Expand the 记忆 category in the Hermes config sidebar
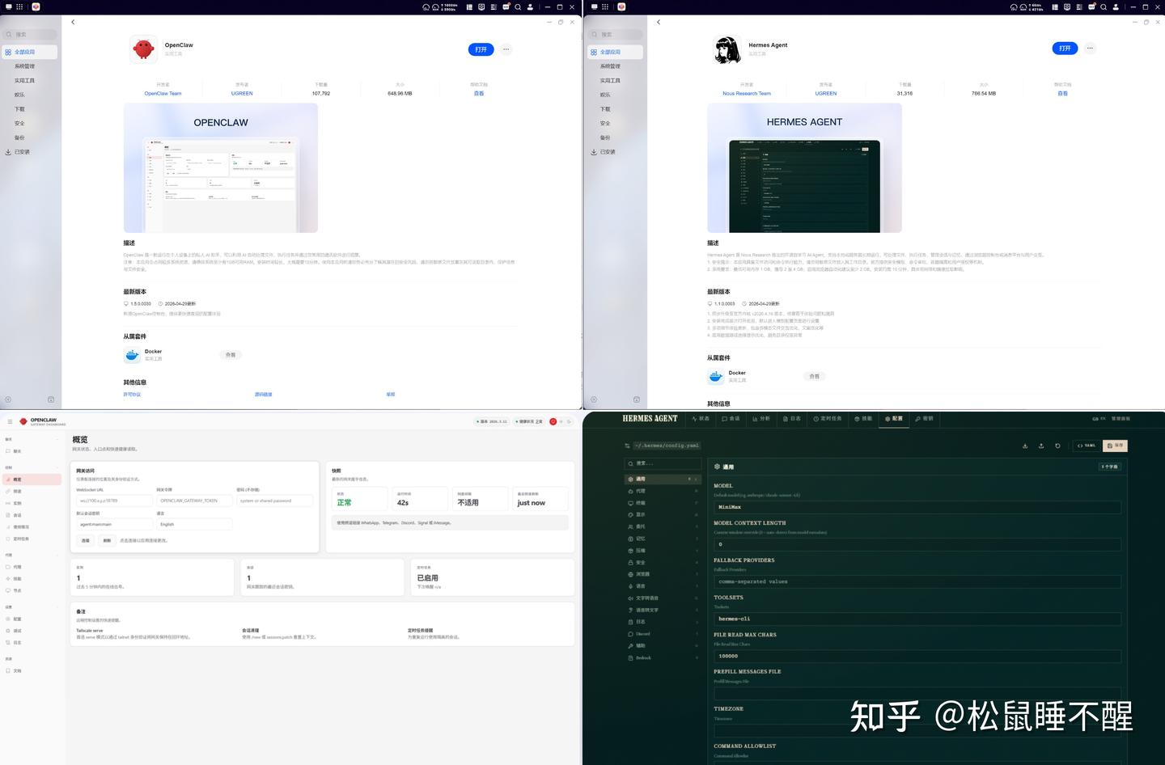 click(662, 539)
